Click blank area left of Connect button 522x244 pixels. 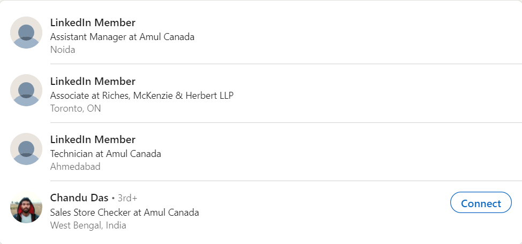click(x=348, y=203)
